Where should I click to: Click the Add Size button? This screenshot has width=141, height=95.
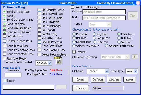pyautogui.click(x=114, y=79)
